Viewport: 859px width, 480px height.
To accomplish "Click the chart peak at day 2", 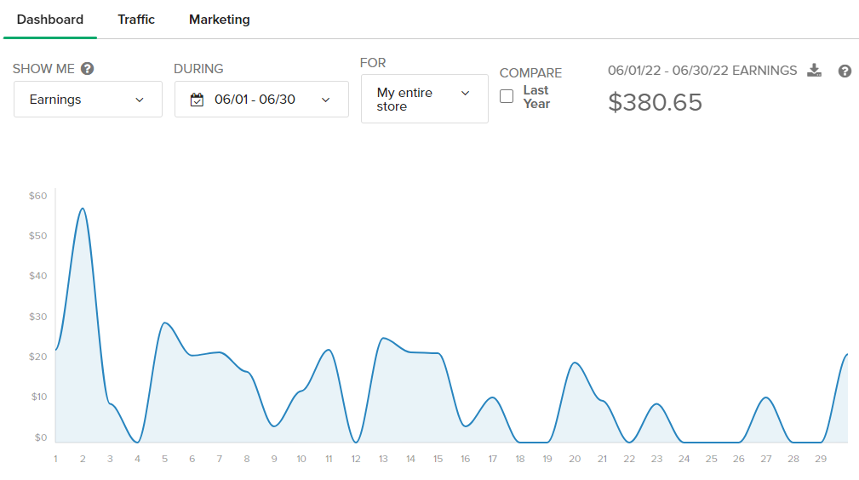I will tap(83, 209).
